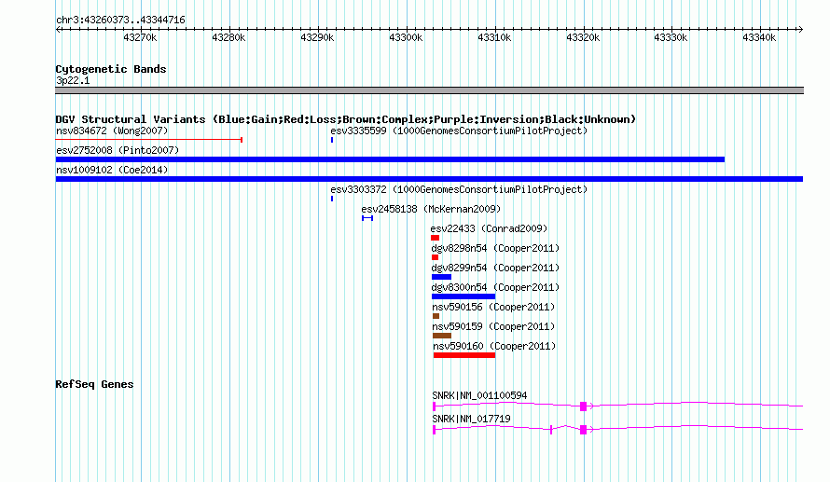Click the chr3:43260373..43344716 coordinate label
This screenshot has height=482, width=830.
(x=120, y=21)
